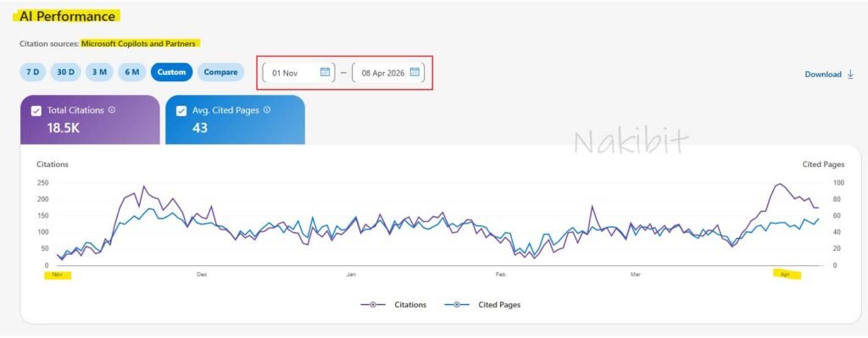Open the Compare mode
Image resolution: width=868 pixels, height=338 pixels.
[x=220, y=73]
